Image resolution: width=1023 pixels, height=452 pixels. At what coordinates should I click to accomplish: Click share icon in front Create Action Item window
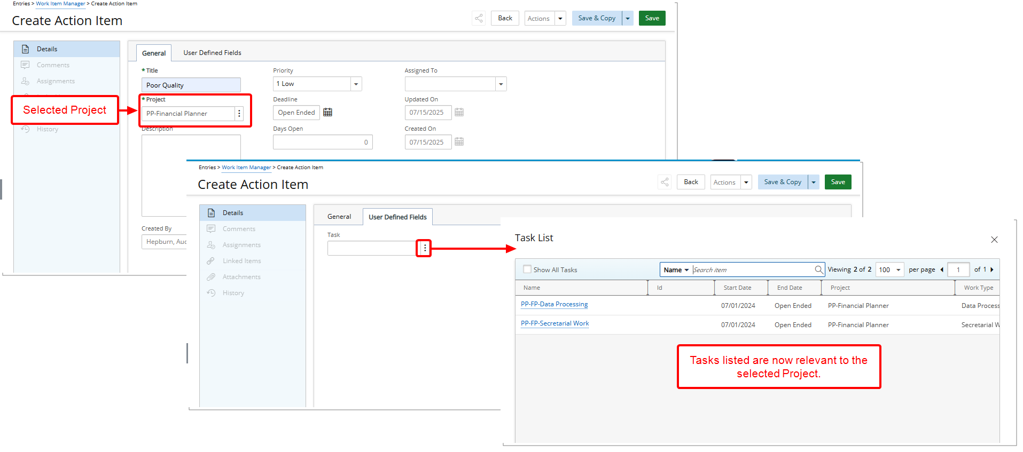point(665,182)
